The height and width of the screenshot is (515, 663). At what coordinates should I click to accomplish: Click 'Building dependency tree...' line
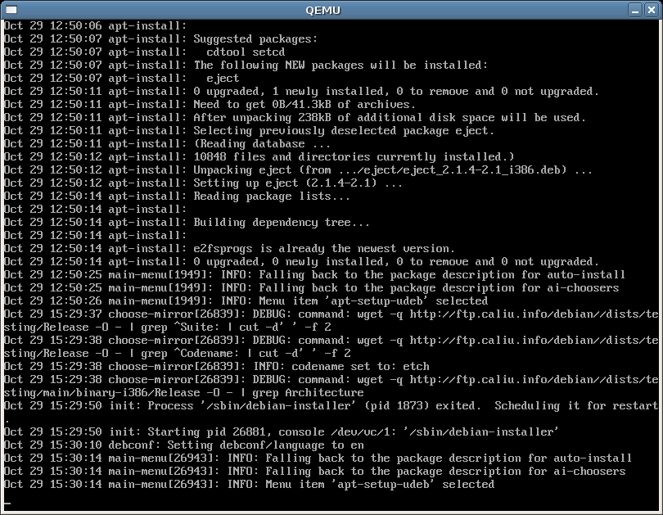(x=187, y=223)
